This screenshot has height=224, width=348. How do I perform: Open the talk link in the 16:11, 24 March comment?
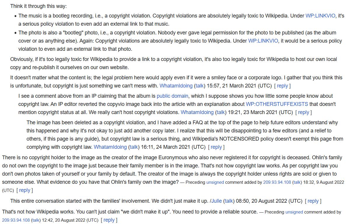click(134, 147)
